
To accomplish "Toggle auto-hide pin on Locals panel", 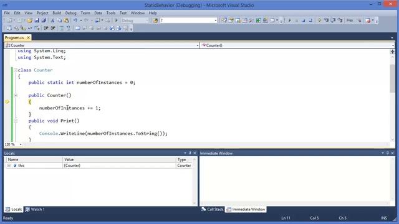I will pyautogui.click(x=190, y=153).
